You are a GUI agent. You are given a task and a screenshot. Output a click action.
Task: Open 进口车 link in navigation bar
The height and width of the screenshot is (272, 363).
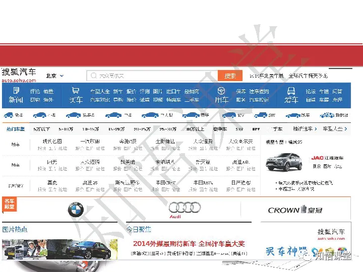point(173,91)
